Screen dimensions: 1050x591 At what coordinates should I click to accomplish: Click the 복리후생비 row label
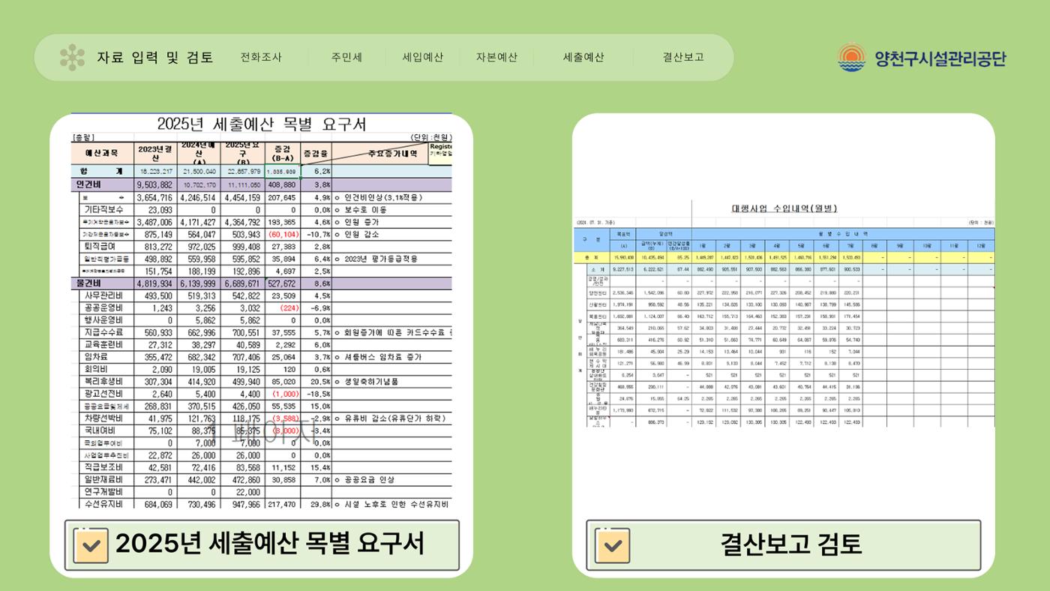105,381
